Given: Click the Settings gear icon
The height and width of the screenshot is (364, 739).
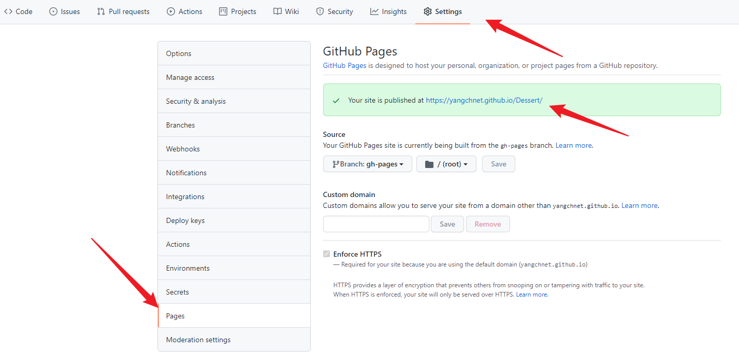Looking at the screenshot, I should click(x=428, y=11).
